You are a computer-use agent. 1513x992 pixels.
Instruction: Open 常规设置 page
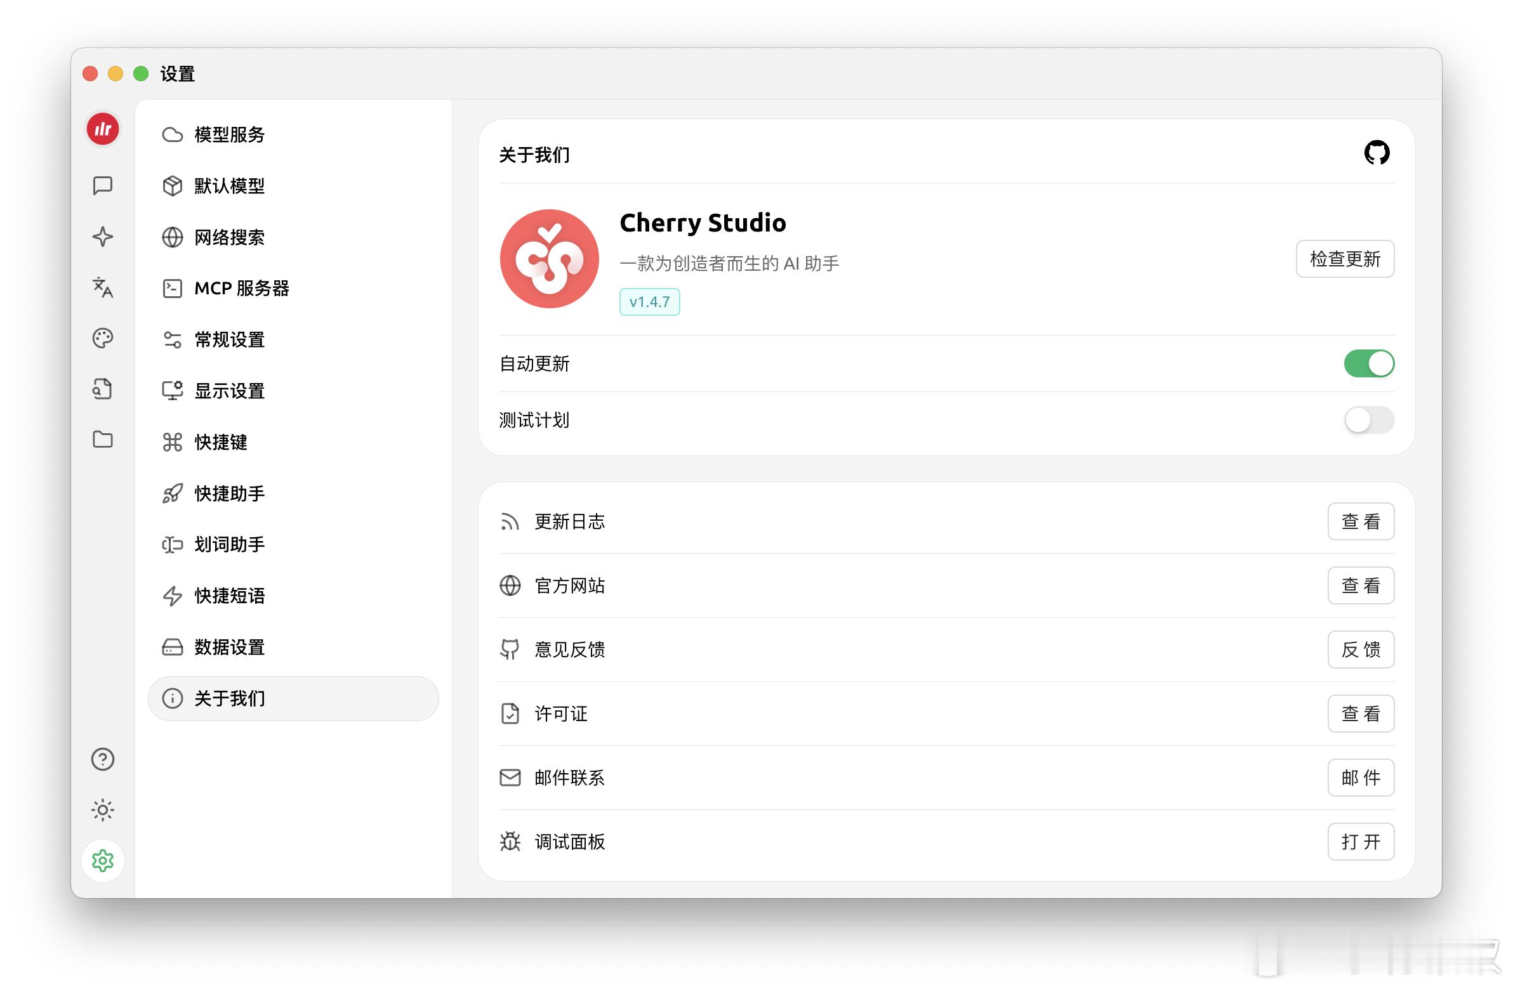pyautogui.click(x=294, y=340)
